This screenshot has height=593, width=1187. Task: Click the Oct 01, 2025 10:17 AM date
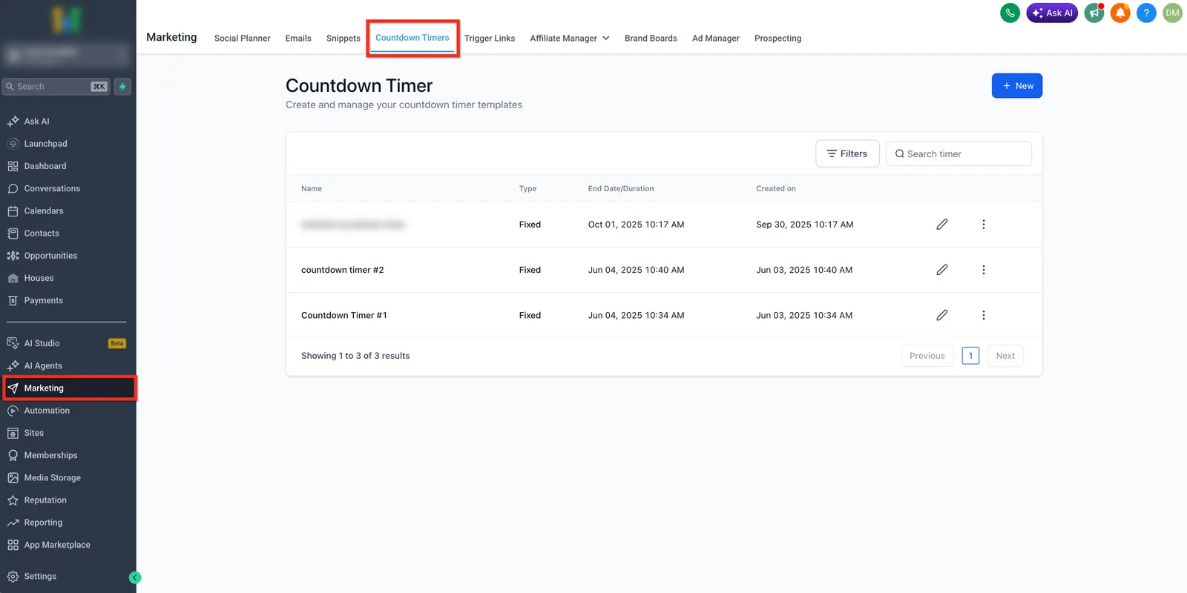pyautogui.click(x=636, y=225)
